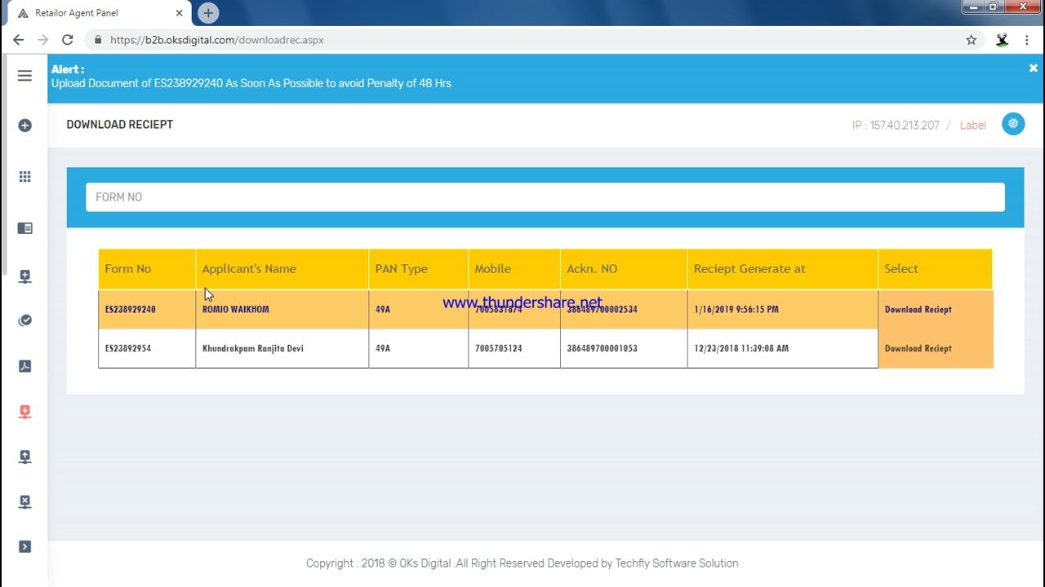The height and width of the screenshot is (587, 1045).
Task: Click the plus circle sidebar icon
Action: (24, 126)
